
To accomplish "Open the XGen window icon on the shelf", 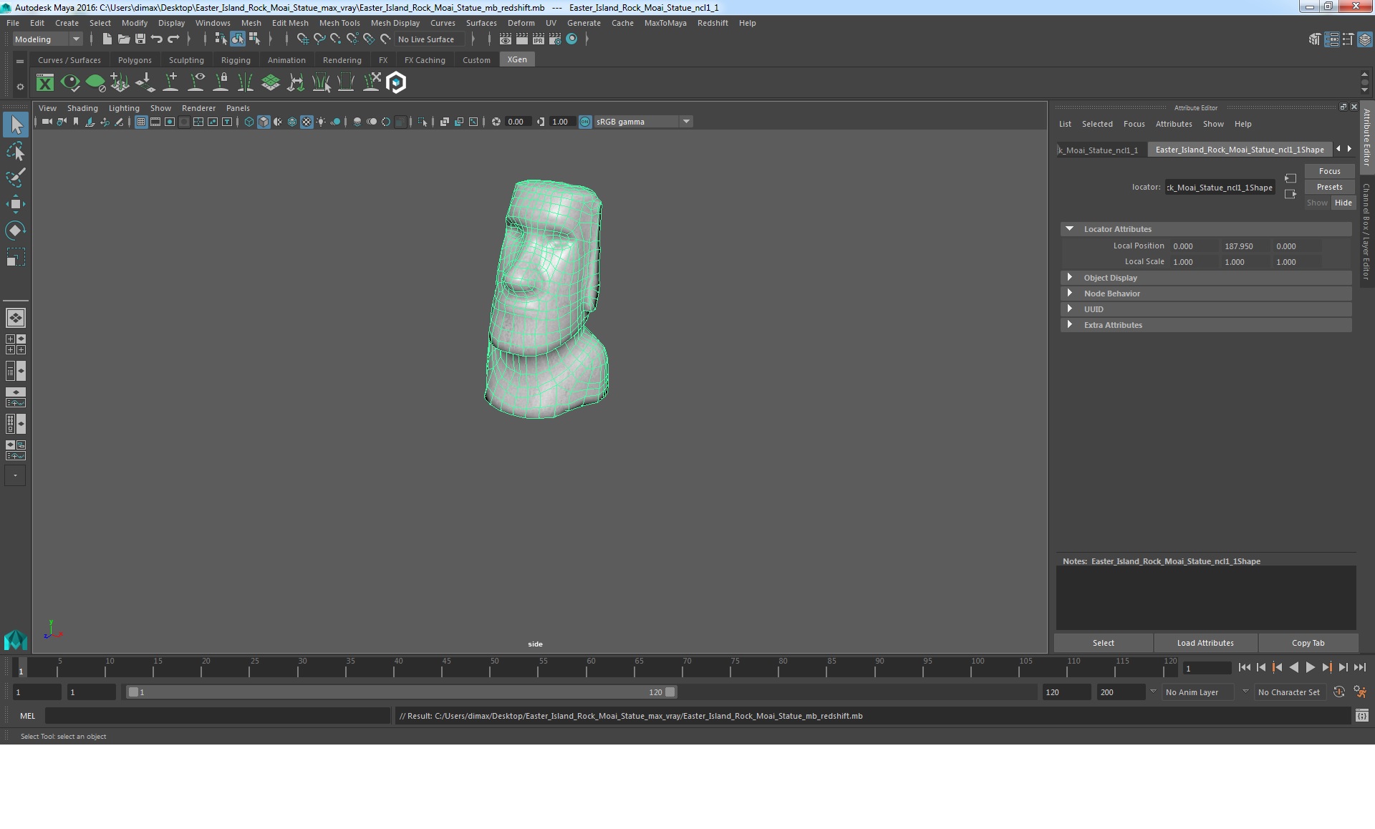I will (x=45, y=83).
